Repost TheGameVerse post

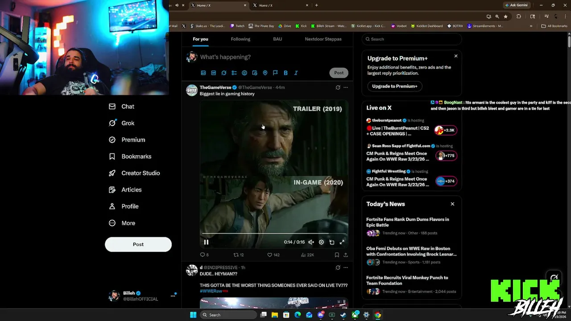239,255
